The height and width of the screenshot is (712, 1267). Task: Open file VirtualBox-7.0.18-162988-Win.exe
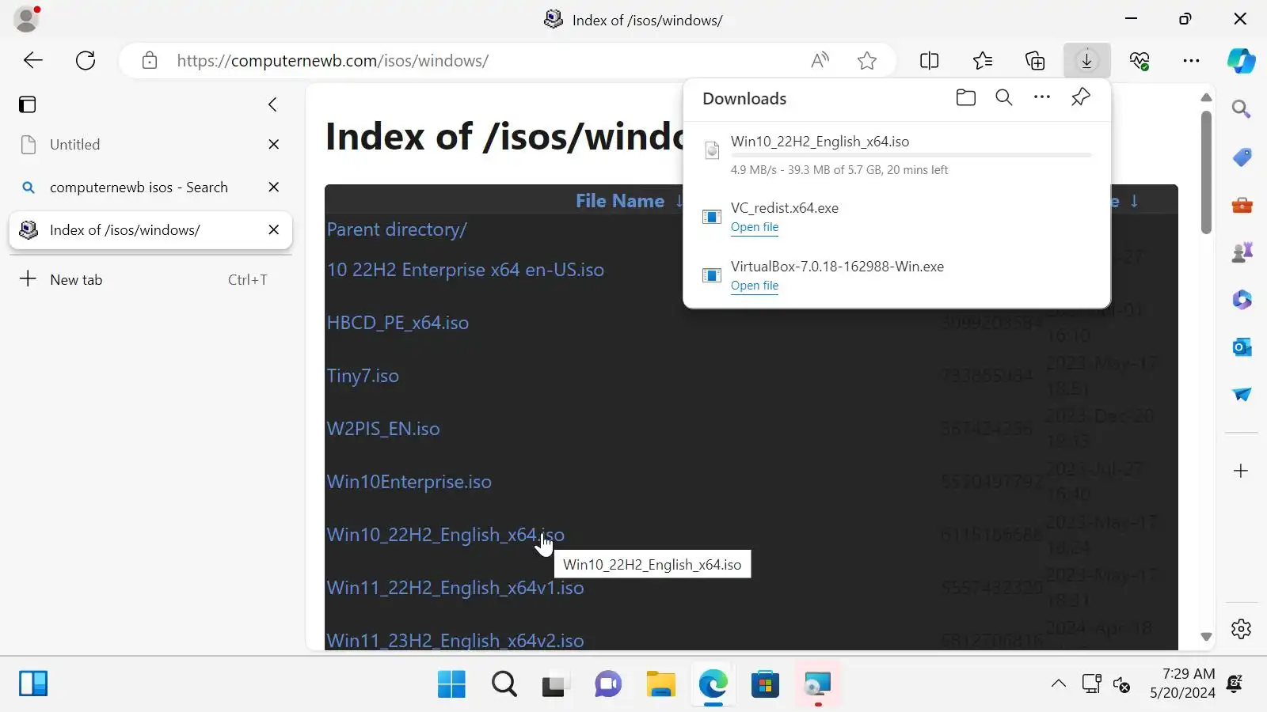[755, 286]
